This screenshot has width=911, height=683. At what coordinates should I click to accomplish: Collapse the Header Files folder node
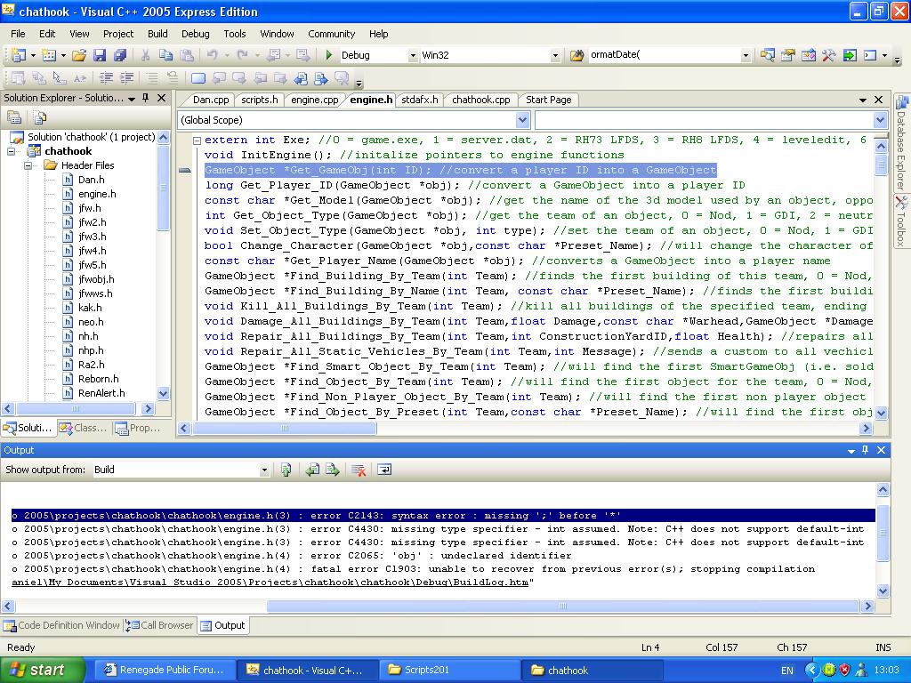28,165
